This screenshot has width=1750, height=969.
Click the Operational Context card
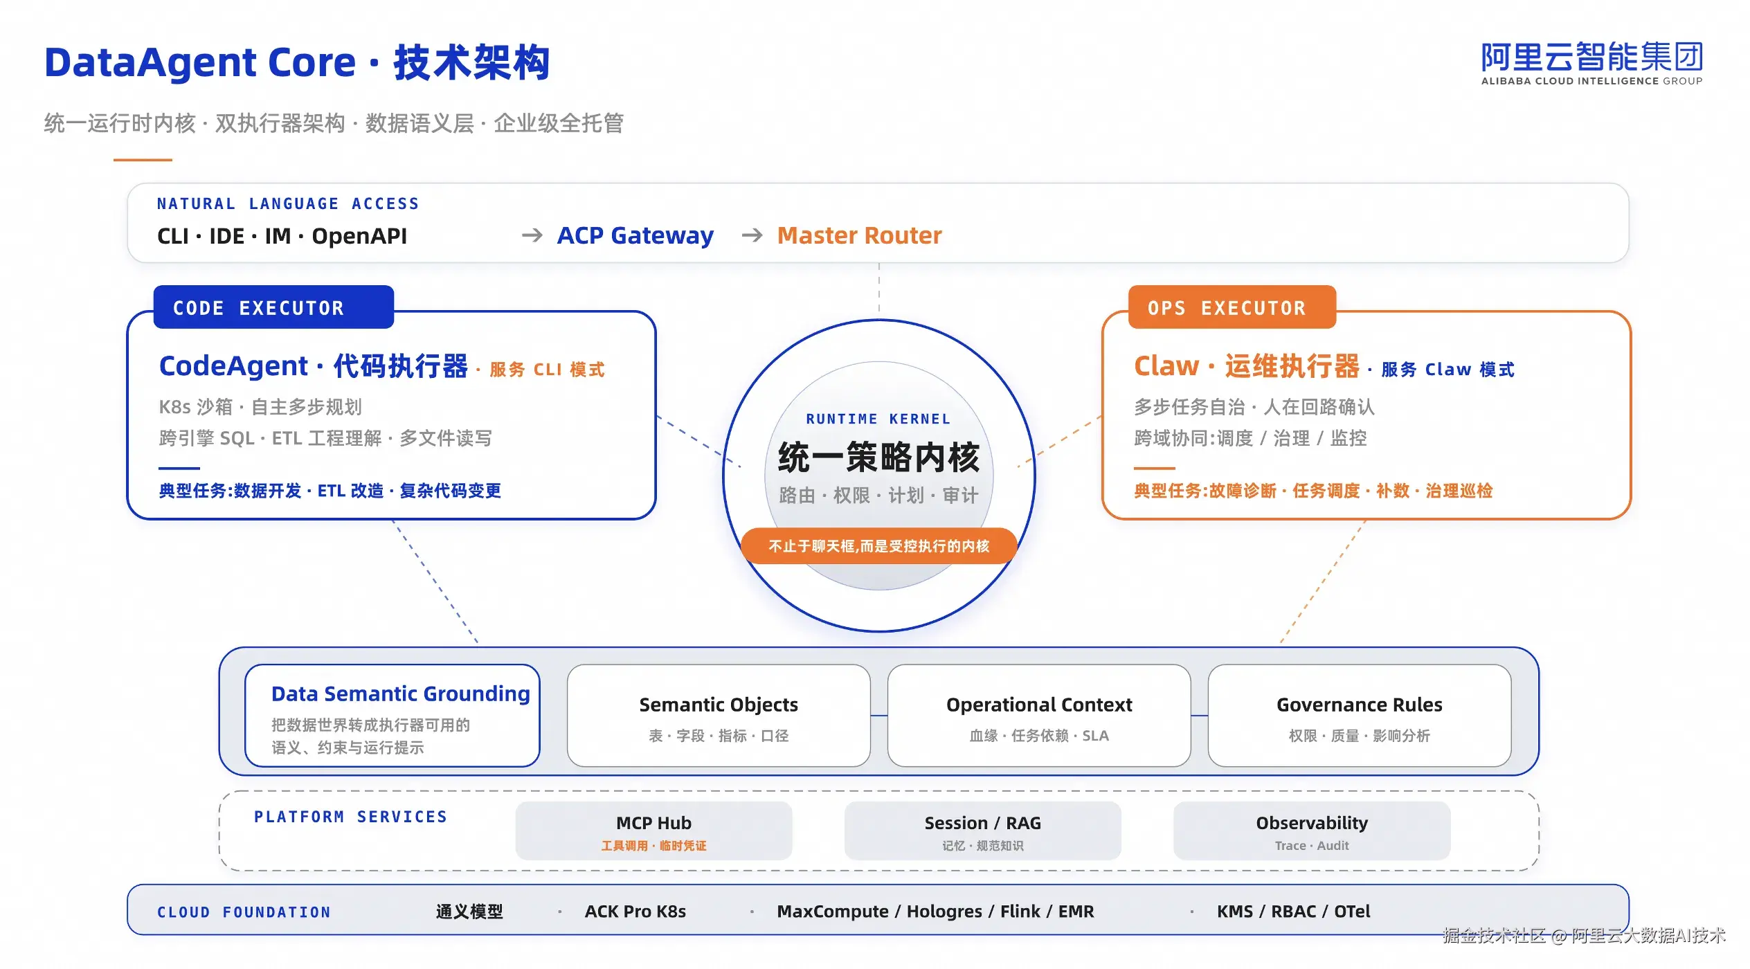click(1039, 716)
